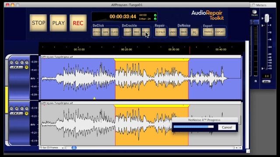The height and width of the screenshot is (157, 280).
Task: Click the bottom fader marker triangle
Action: [262, 68]
